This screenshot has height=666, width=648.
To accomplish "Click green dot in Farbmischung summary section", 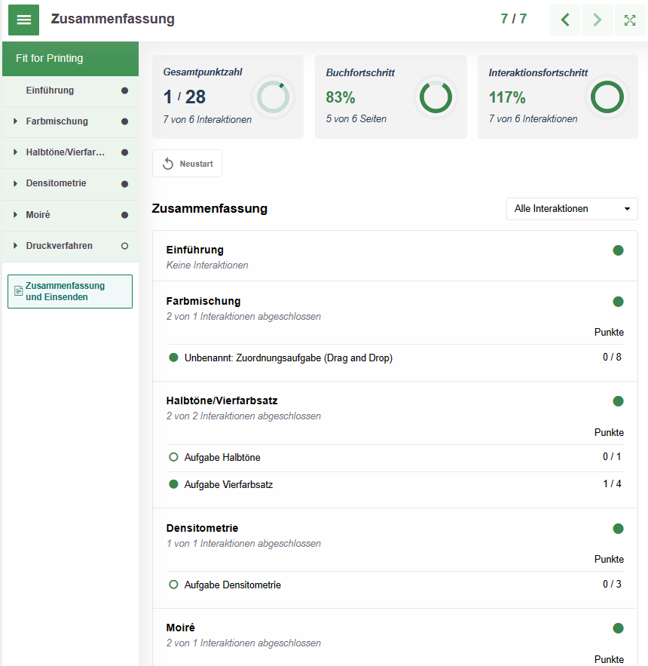I will click(618, 302).
